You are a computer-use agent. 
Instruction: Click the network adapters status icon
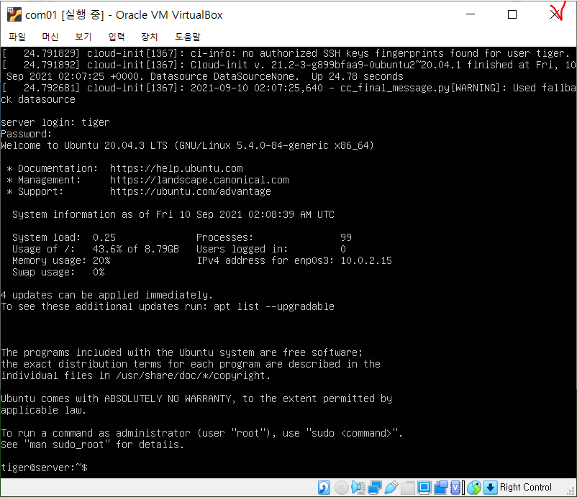click(x=374, y=488)
